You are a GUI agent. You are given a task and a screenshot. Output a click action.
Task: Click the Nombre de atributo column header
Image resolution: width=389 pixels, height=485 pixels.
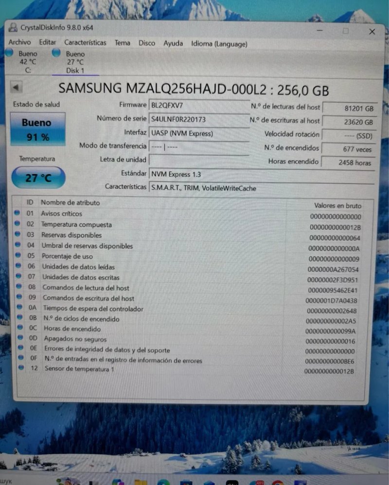[x=70, y=202]
